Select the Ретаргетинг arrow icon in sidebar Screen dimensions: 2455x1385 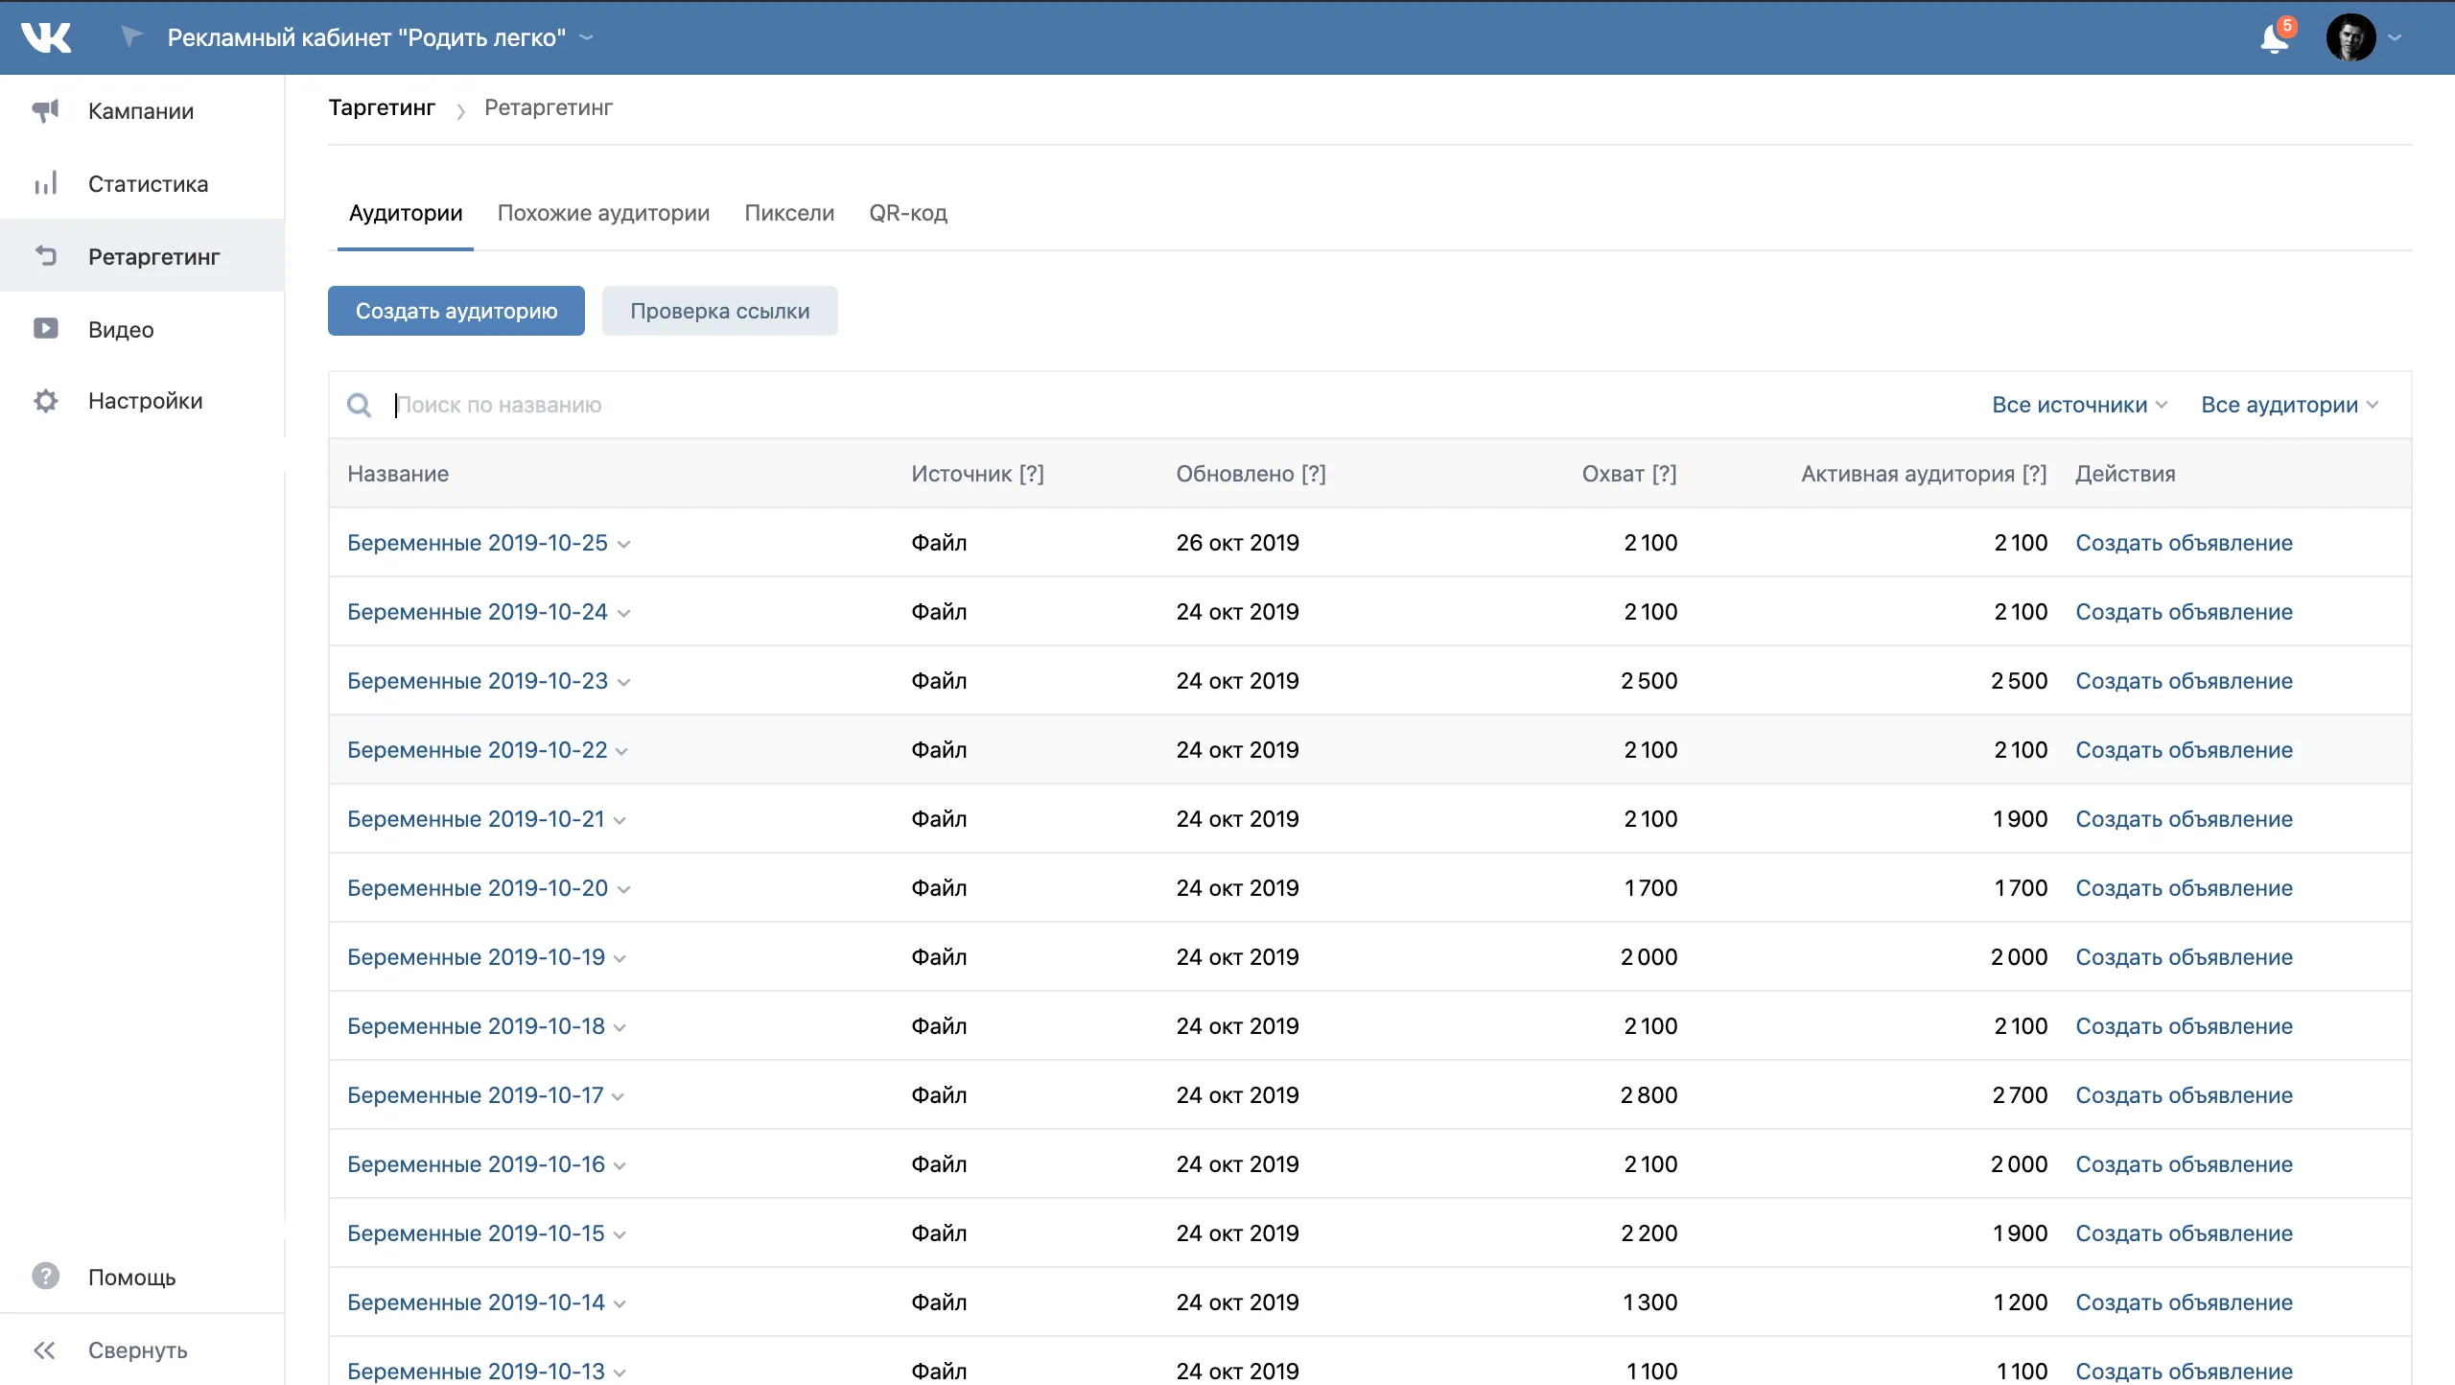[46, 255]
